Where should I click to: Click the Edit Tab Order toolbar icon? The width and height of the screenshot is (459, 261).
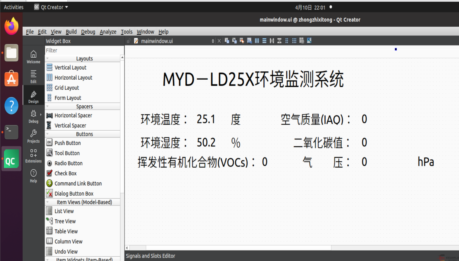click(x=249, y=41)
